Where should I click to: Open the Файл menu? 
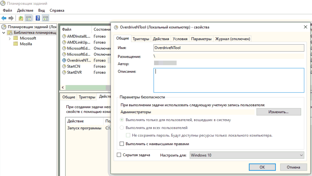[x=7, y=10]
